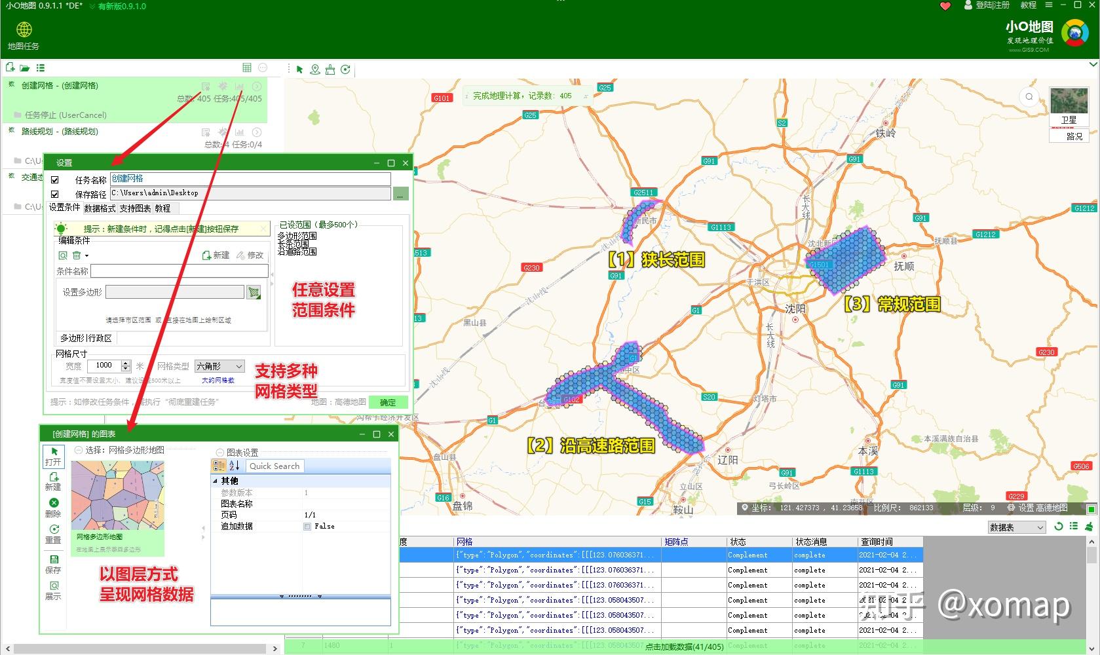This screenshot has height=655, width=1100.
Task: Click 重置 in chart window sidebar
Action: pos(53,534)
